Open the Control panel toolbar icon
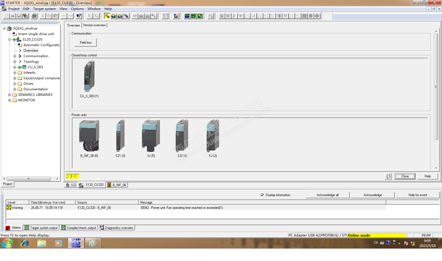The width and height of the screenshot is (442, 261). [x=176, y=16]
